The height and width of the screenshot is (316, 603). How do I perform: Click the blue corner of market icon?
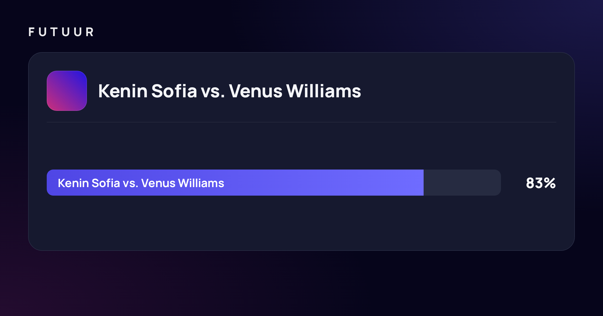tap(82, 76)
